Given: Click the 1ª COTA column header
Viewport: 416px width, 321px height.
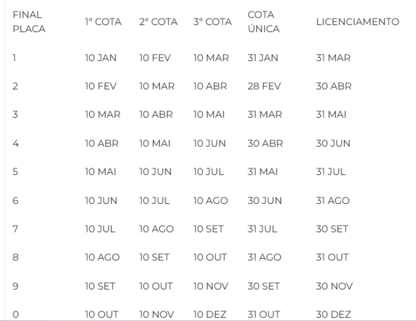Looking at the screenshot, I should (103, 22).
